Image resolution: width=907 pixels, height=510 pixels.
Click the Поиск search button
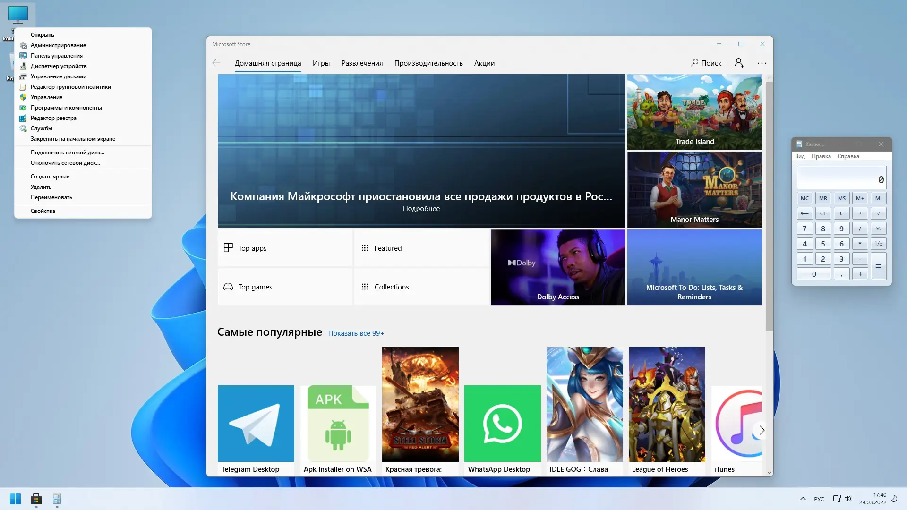tap(706, 63)
